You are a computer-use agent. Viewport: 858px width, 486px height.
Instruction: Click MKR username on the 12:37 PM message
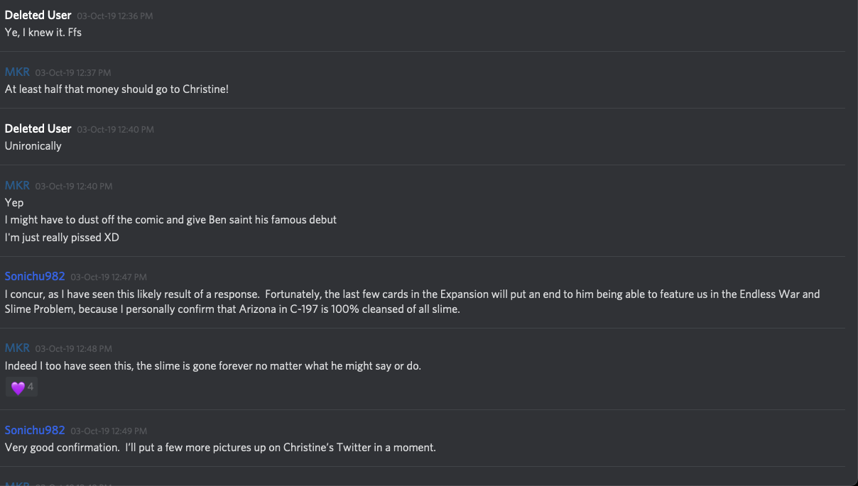click(x=17, y=72)
